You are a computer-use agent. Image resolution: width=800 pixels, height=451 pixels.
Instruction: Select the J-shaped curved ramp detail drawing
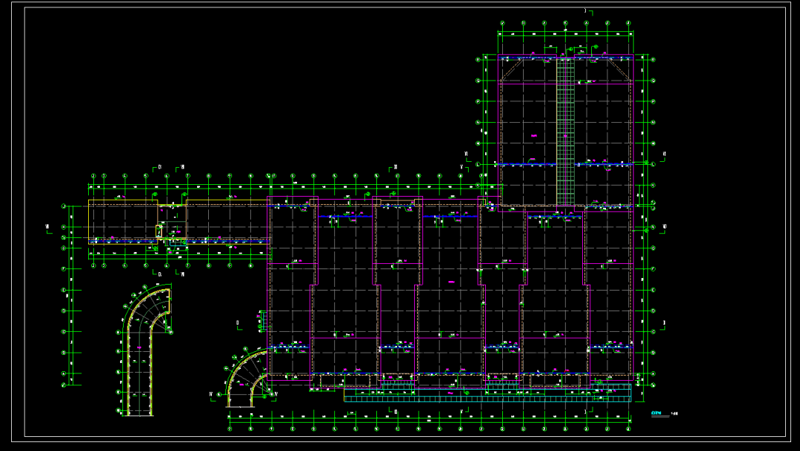point(144,350)
